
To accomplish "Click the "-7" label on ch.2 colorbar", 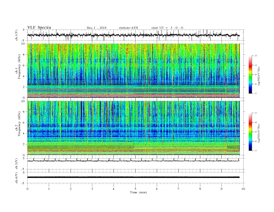I will coord(255,151).
